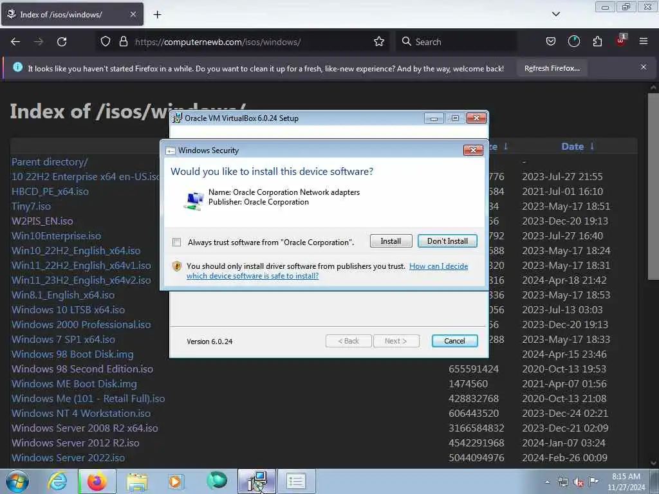Image resolution: width=659 pixels, height=494 pixels.
Task: Close the Index of /isos/windows/ tab
Action: [x=133, y=14]
